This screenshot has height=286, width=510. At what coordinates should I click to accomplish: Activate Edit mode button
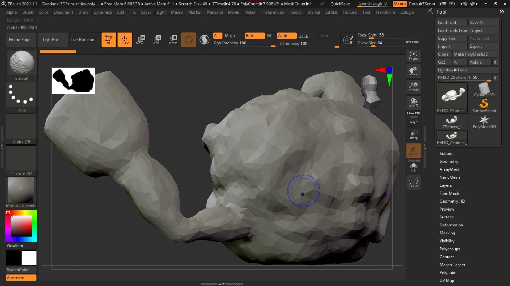[109, 40]
